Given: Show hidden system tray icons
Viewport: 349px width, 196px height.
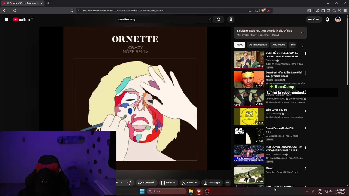Looking at the screenshot, I should (x=307, y=191).
